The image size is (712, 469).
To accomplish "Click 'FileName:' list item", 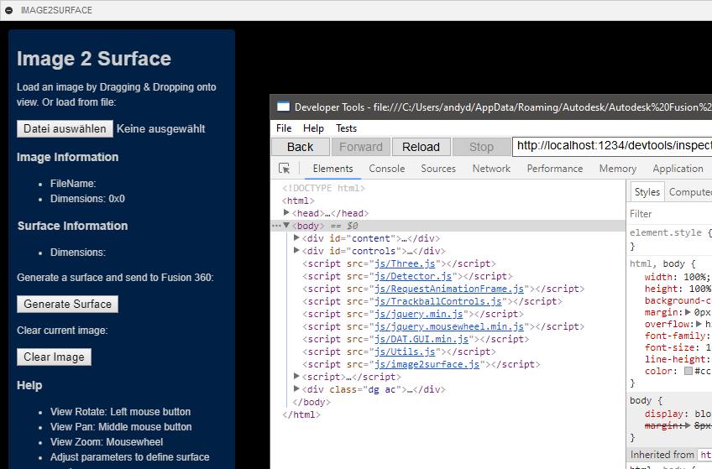I will pos(73,184).
